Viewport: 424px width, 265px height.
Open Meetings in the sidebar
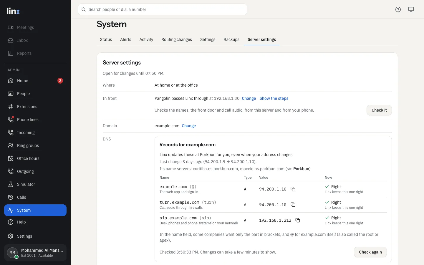pos(35,27)
